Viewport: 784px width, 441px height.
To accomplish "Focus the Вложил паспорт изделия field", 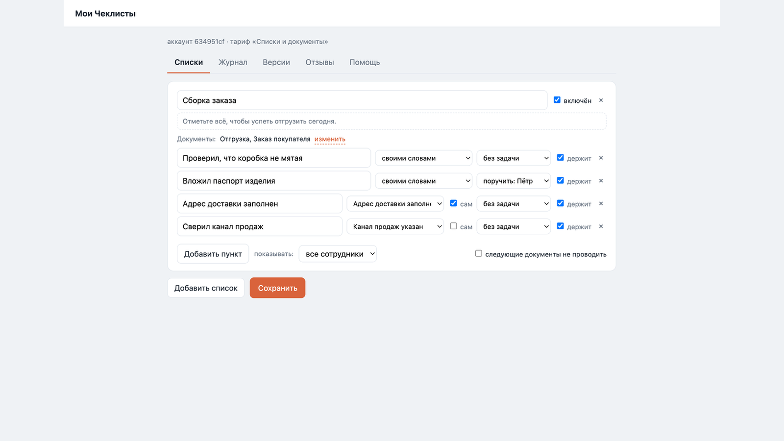I will point(274,181).
